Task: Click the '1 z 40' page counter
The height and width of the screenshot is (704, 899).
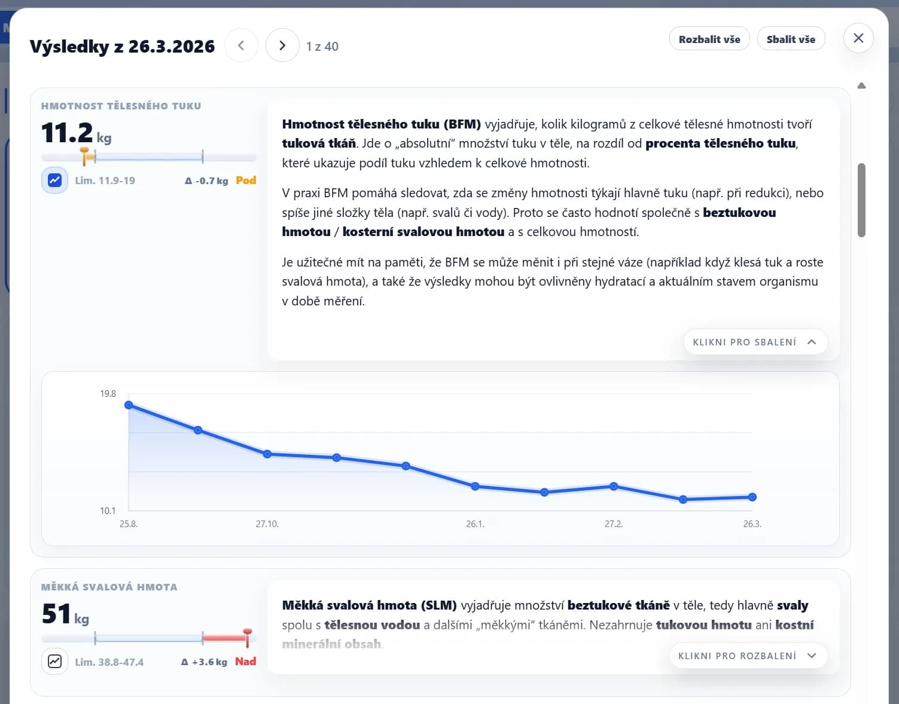Action: coord(322,47)
